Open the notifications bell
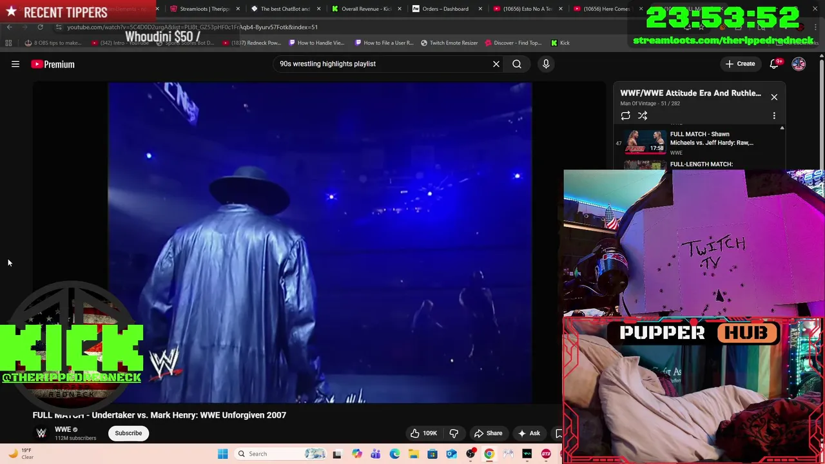 [x=775, y=64]
